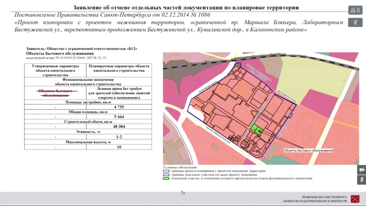This screenshot has width=366, height=206.
Task: Open the participants list showing 6
Action: (355, 10)
